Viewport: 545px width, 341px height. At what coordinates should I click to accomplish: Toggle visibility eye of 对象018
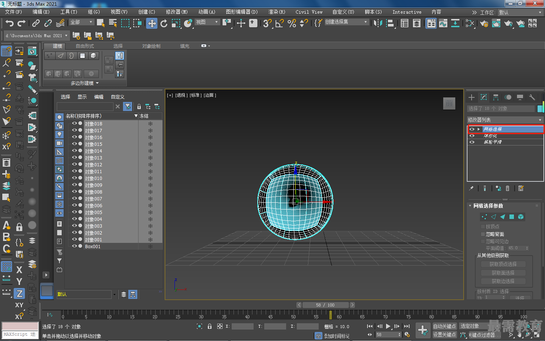pyautogui.click(x=75, y=124)
